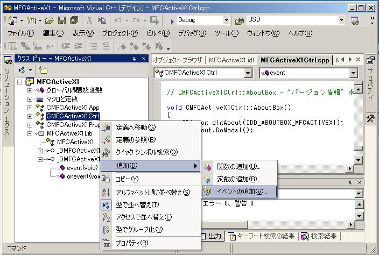
Task: Click the Add New Item toolbar icon
Action: [x=31, y=21]
